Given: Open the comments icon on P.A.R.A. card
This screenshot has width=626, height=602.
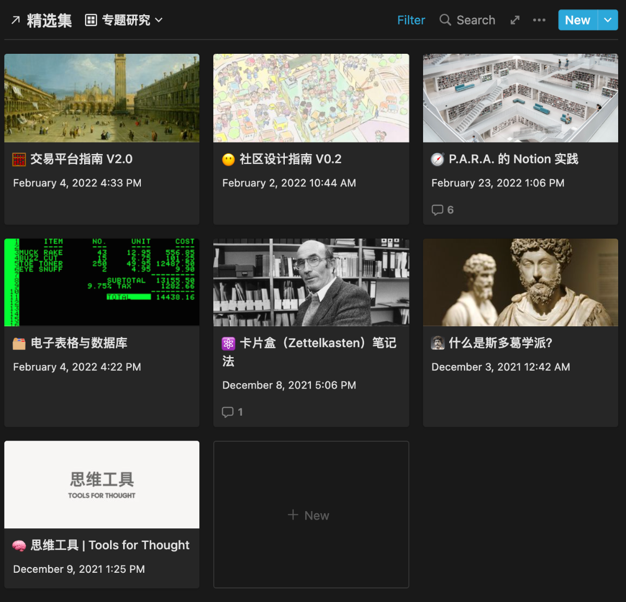Looking at the screenshot, I should [x=437, y=210].
